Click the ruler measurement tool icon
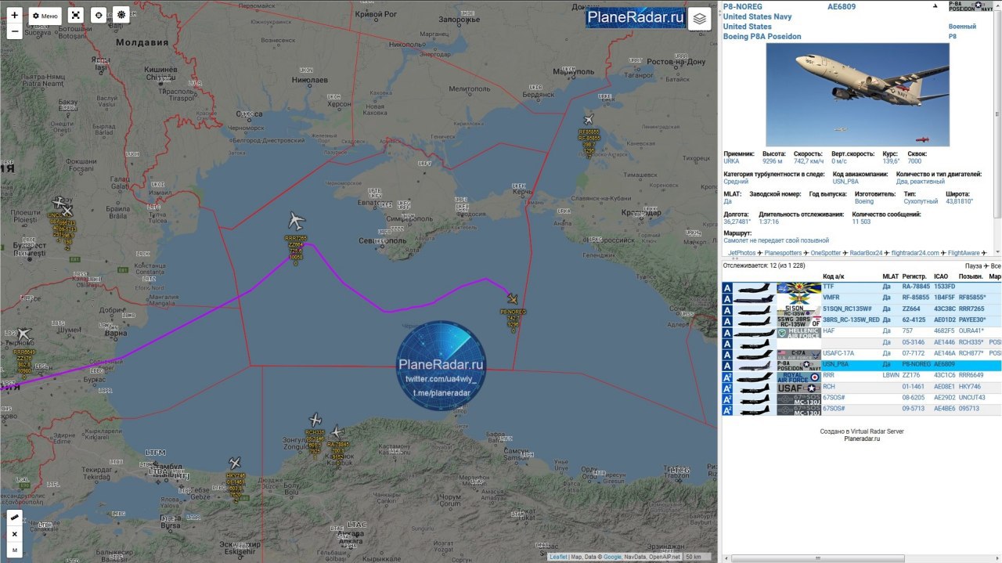Viewport: 1002px width, 563px height. pyautogui.click(x=15, y=518)
